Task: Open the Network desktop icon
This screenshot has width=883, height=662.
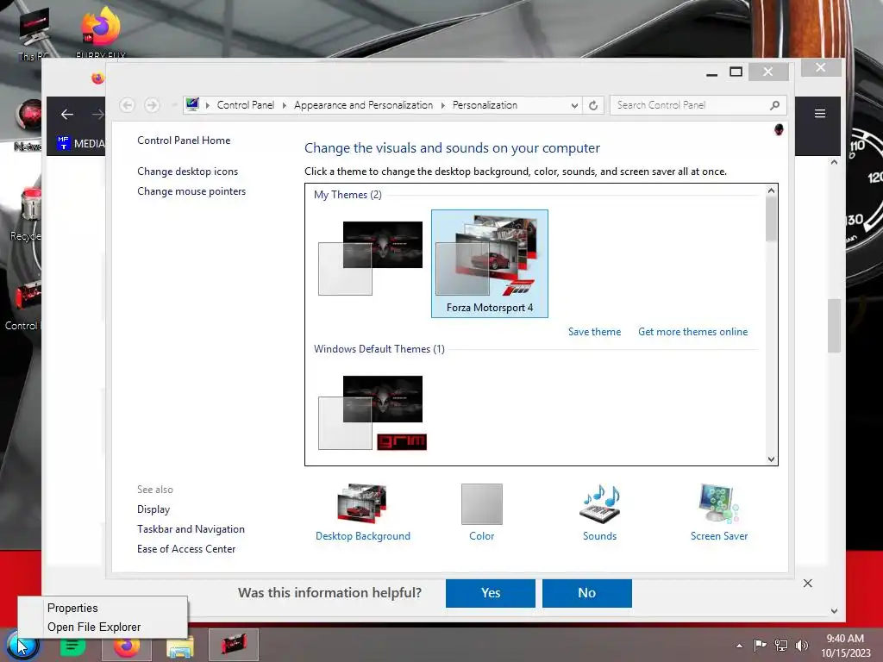Action: [28, 125]
